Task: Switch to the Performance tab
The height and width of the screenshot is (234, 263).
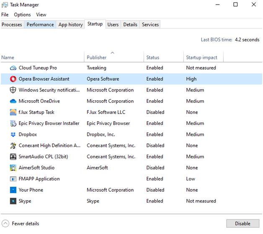Action: pos(40,25)
